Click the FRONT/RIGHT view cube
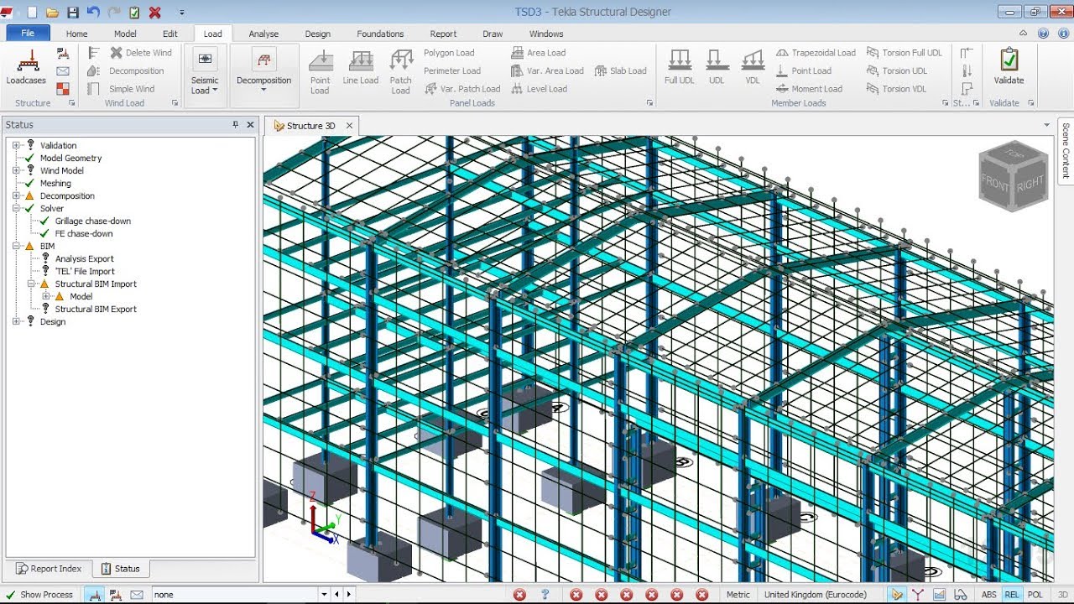This screenshot has width=1074, height=604. [x=1014, y=176]
